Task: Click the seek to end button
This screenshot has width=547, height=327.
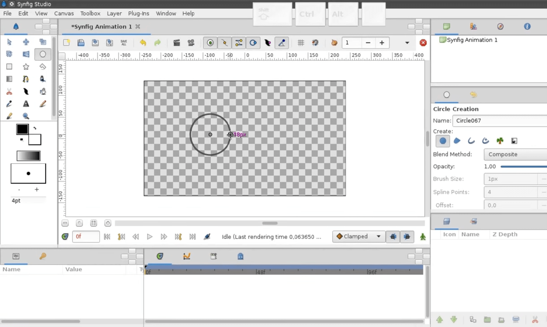Action: coord(192,237)
